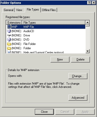This screenshot has height=117, width=97.
Task: Click the scrollbar down arrow
Action: [x=88, y=51]
